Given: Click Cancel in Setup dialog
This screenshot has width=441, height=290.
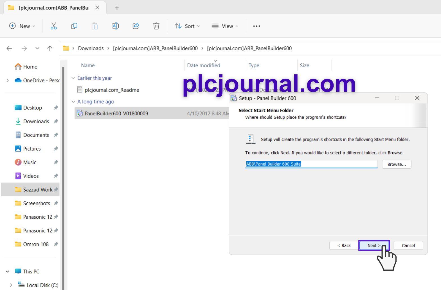Looking at the screenshot, I should coord(408,245).
